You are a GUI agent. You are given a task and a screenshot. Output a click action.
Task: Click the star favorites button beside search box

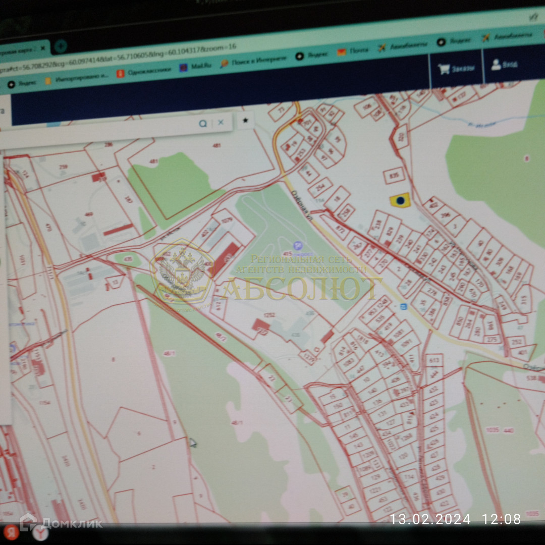pyautogui.click(x=245, y=120)
